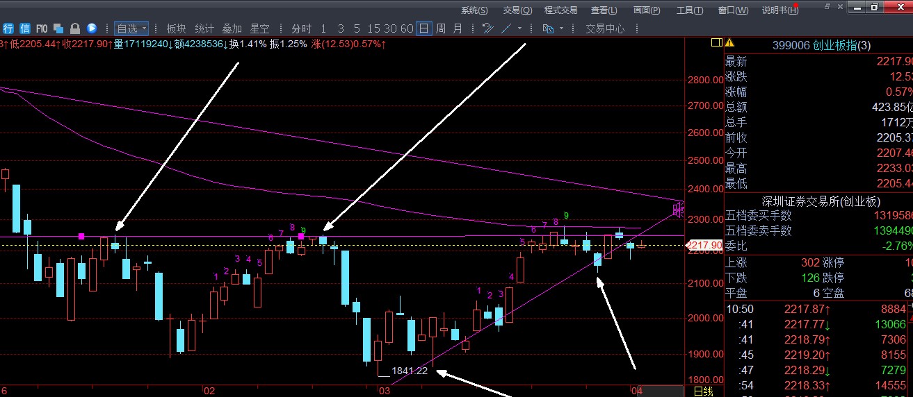Viewport: 913px width, 397px height.
Task: Open the 系统(S) menu
Action: (x=474, y=10)
